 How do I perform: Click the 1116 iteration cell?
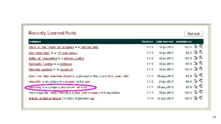click(x=150, y=98)
